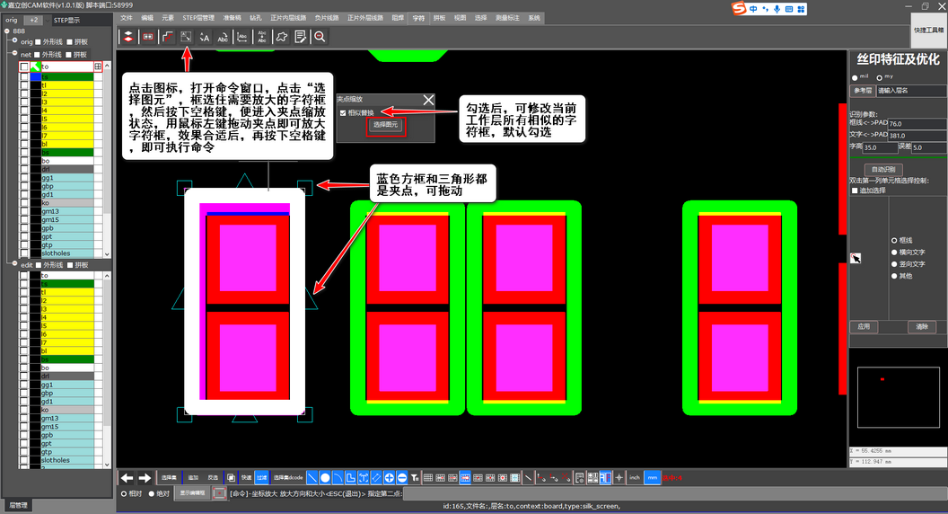Select the line draw tool in bottom toolbar

(312, 478)
